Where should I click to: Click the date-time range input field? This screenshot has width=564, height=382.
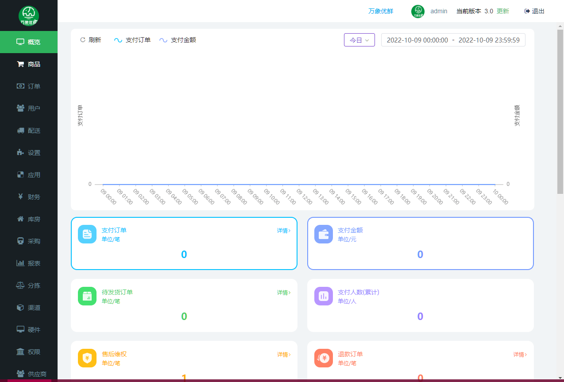[453, 40]
